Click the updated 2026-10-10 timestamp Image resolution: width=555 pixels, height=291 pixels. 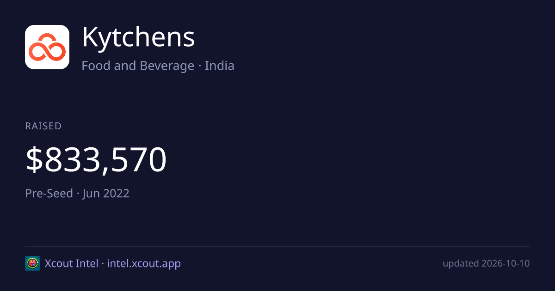[486, 263]
